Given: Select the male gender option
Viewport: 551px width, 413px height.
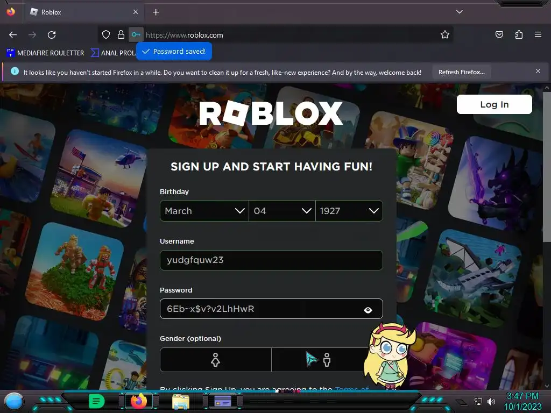Looking at the screenshot, I should tap(327, 360).
